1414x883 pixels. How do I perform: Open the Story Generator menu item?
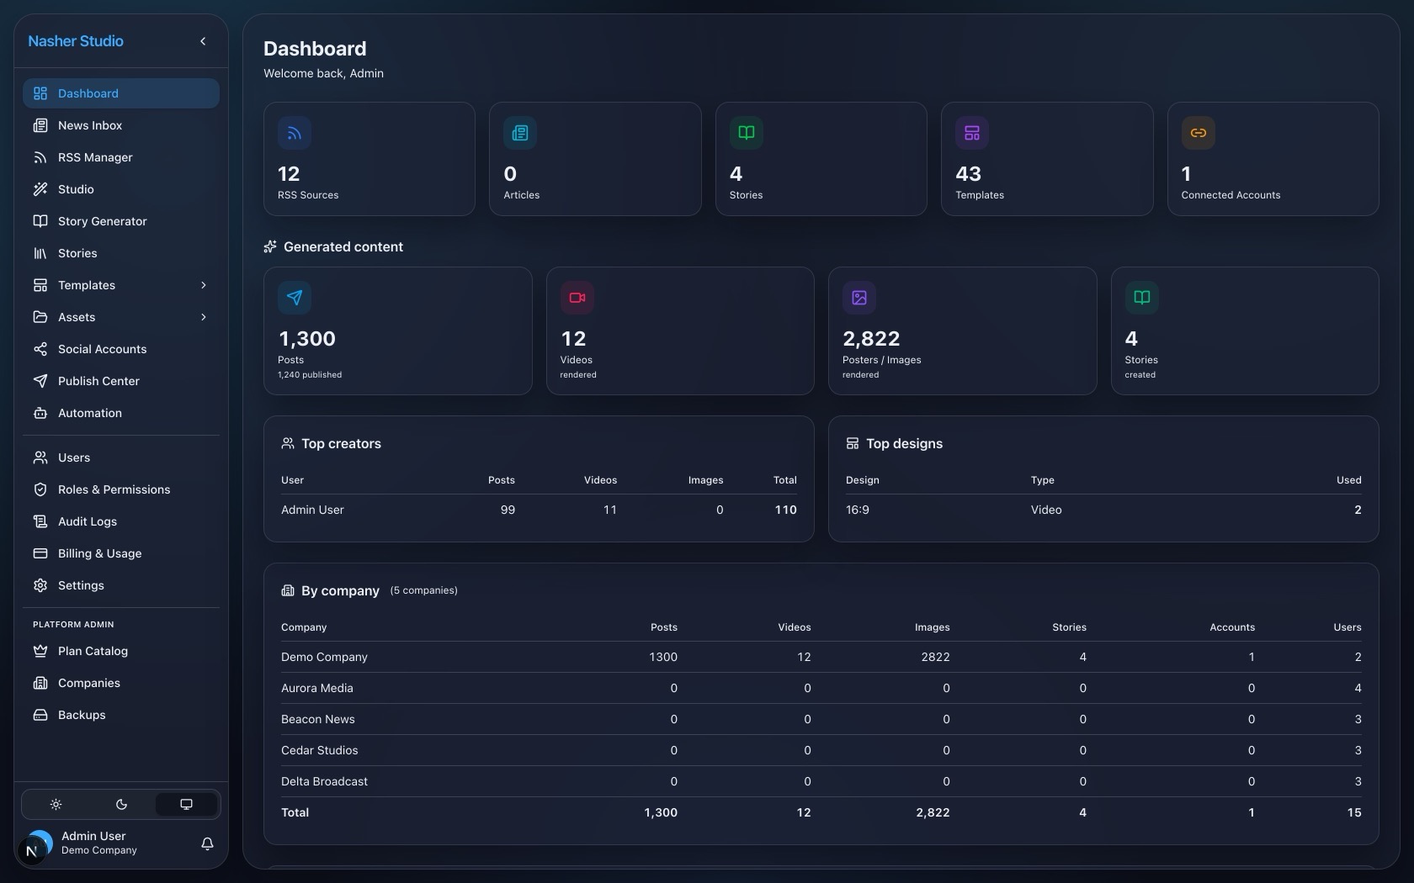(x=121, y=221)
